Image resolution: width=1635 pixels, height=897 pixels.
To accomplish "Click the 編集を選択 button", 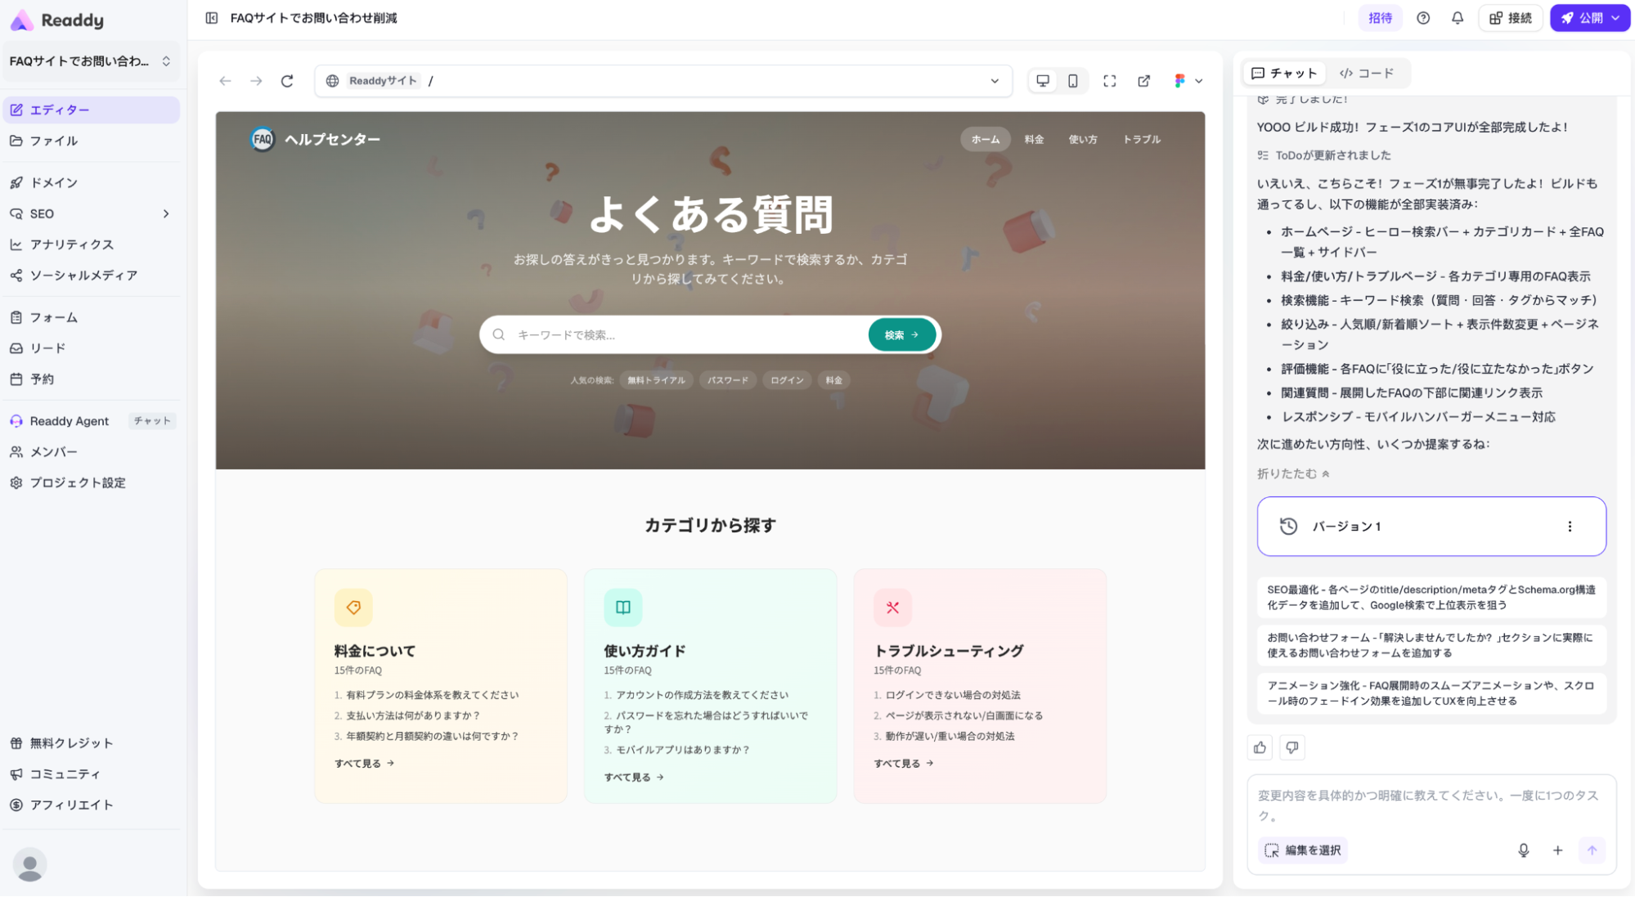I will coord(1303,850).
